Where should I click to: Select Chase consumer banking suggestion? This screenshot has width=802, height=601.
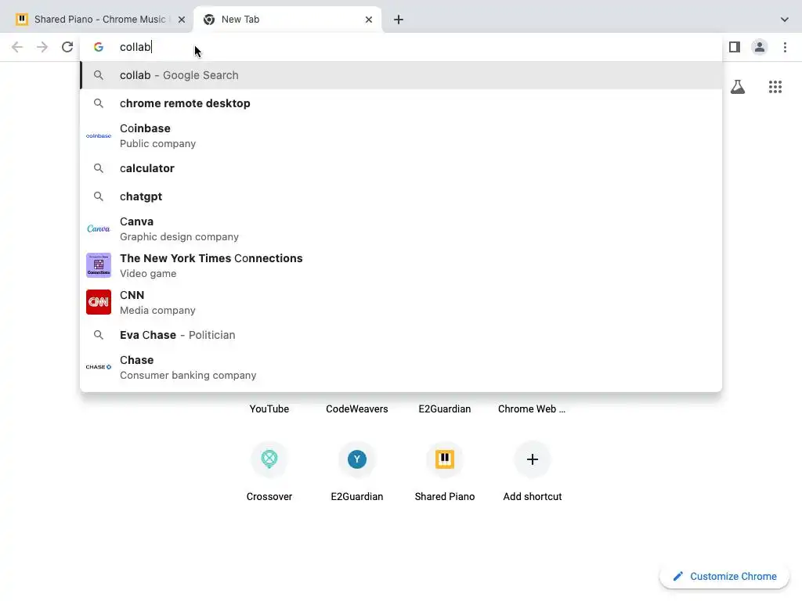click(x=401, y=368)
